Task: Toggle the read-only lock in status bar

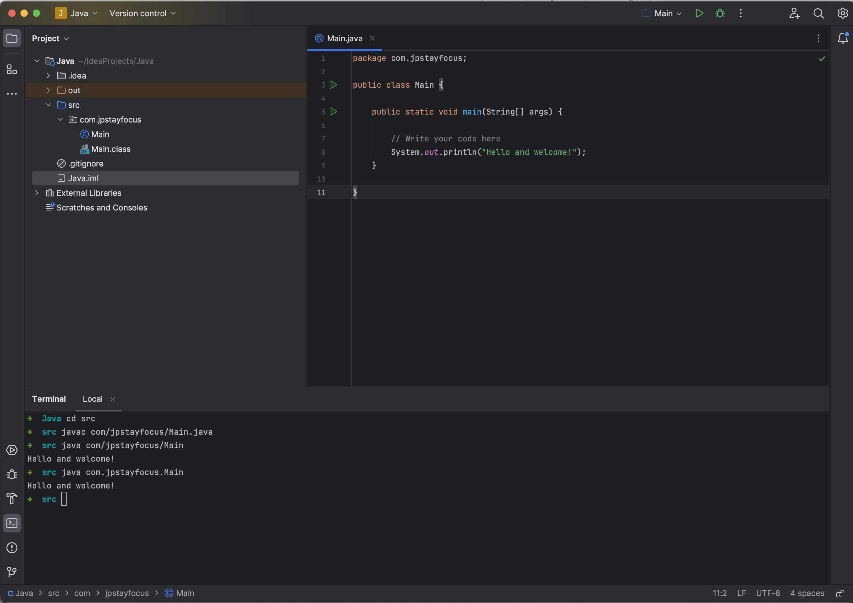Action: pos(840,593)
